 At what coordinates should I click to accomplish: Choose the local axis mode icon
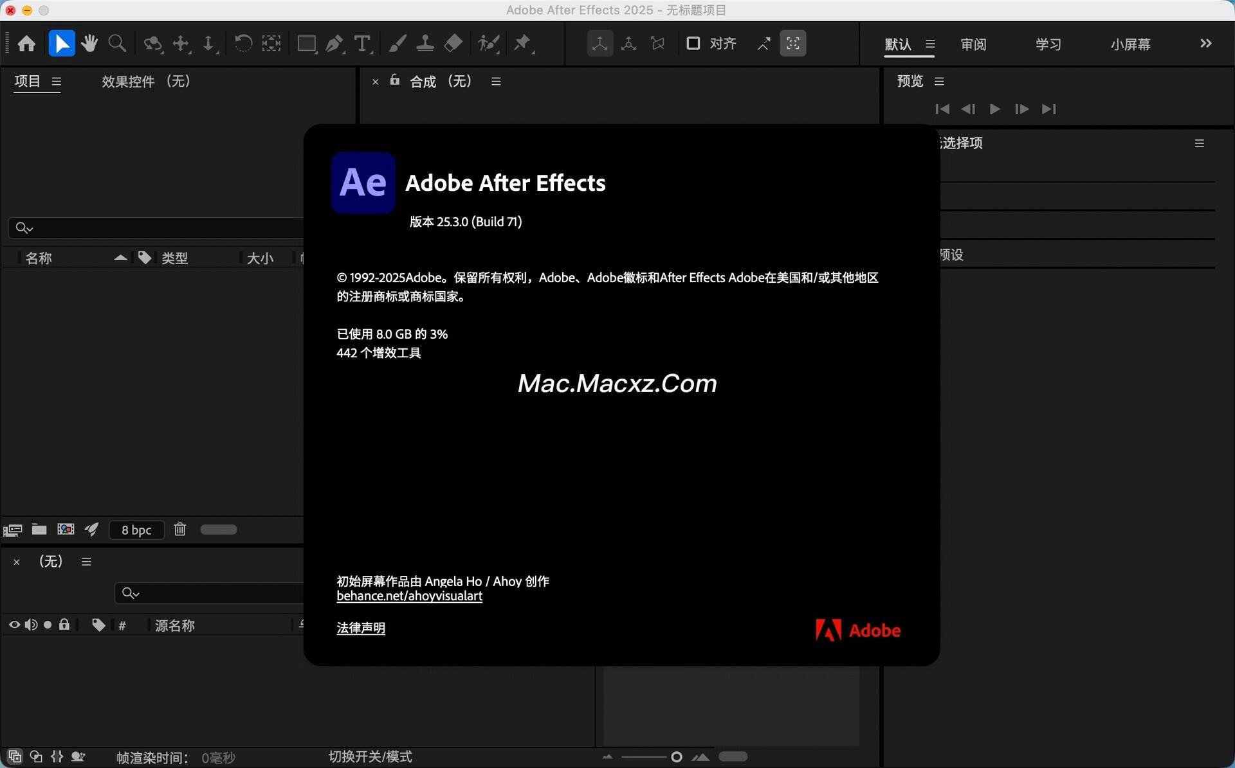599,44
